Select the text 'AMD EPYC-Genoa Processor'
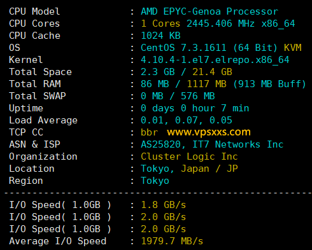This screenshot has height=250, width=312. [209, 11]
